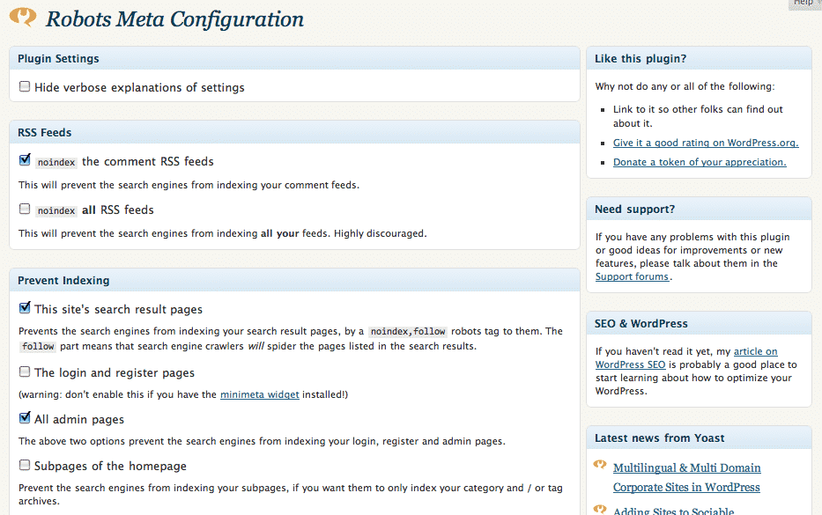Read Multilingual & Multi Domain Corporate Sites article
822x515 pixels.
[686, 477]
